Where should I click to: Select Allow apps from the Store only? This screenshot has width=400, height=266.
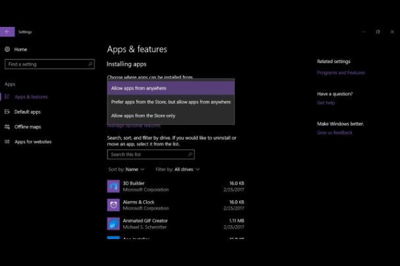170,116
